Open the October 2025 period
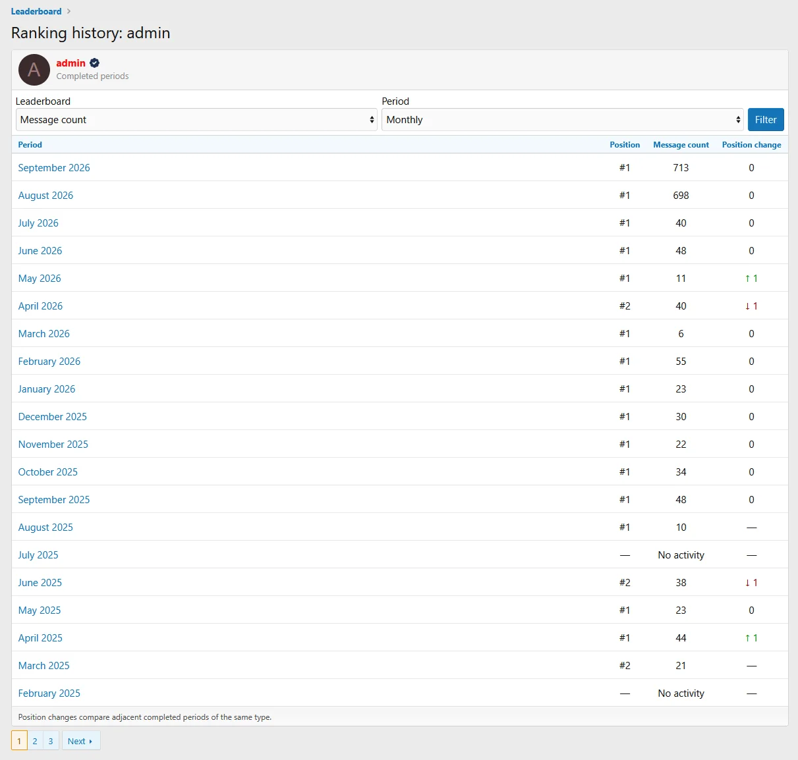 pos(48,472)
